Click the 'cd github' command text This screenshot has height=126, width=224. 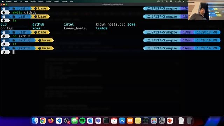click(21, 36)
